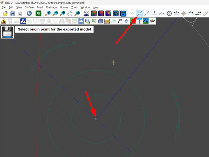This screenshot has width=209, height=157.
Task: Click the zoom out magnifier icon
Action: 55,13
